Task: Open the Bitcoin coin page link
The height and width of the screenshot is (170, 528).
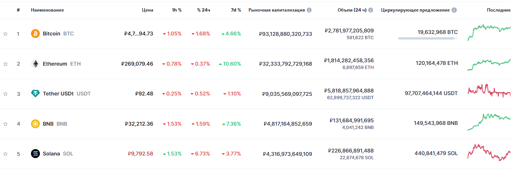Action: pyautogui.click(x=59, y=34)
